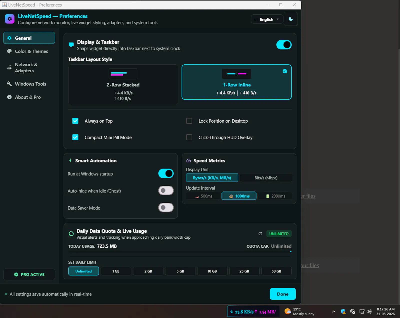This screenshot has width=400, height=318.
Task: Click the QUOTA CAP Unlimited text
Action: [269, 246]
